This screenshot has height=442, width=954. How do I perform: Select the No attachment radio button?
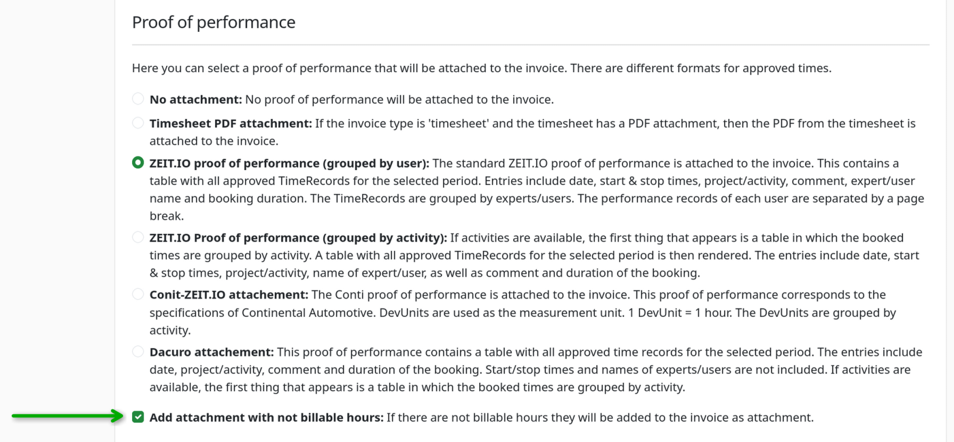click(x=138, y=98)
